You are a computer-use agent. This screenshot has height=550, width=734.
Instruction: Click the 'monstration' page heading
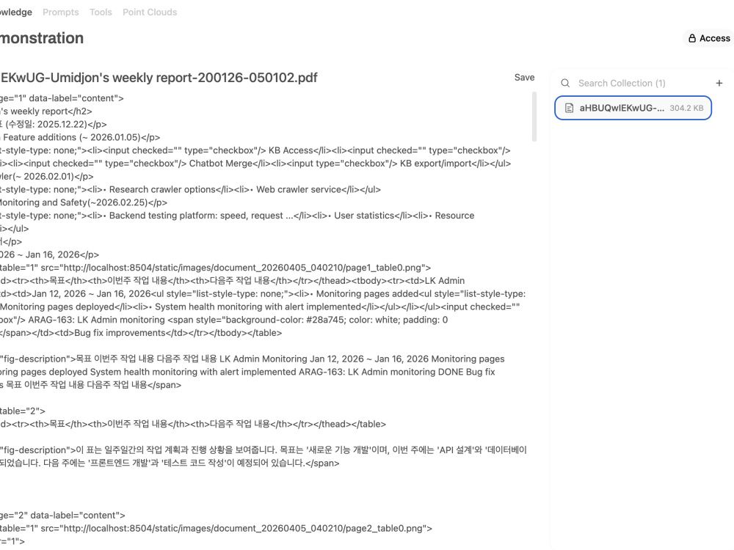pyautogui.click(x=42, y=38)
